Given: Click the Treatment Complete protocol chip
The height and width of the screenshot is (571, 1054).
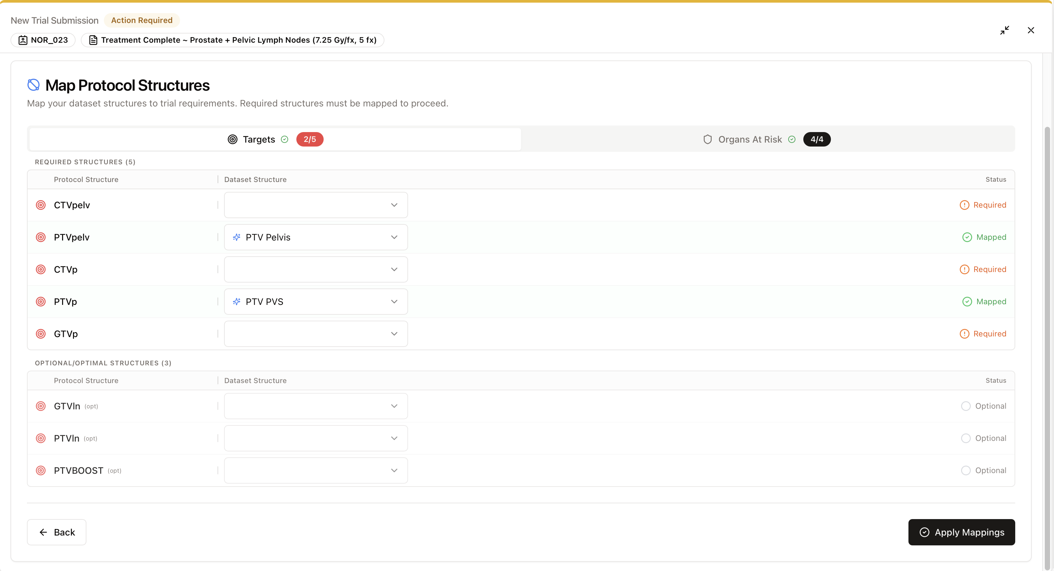Looking at the screenshot, I should tap(232, 40).
